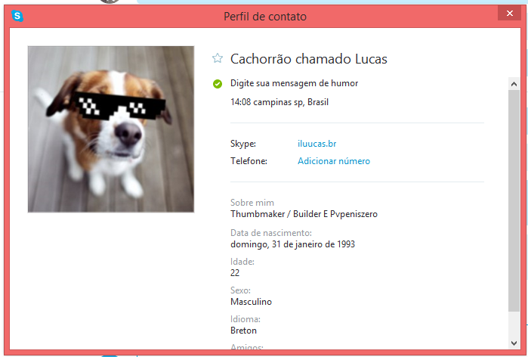Click the Sexo value Masculino

click(251, 302)
